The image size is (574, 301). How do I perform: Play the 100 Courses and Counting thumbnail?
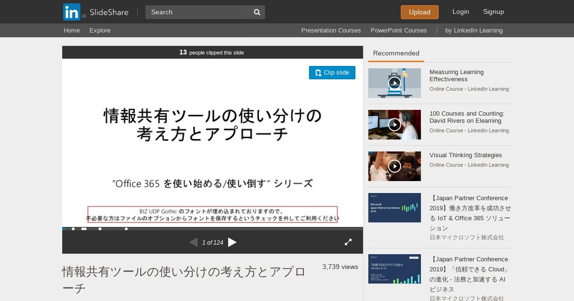395,125
